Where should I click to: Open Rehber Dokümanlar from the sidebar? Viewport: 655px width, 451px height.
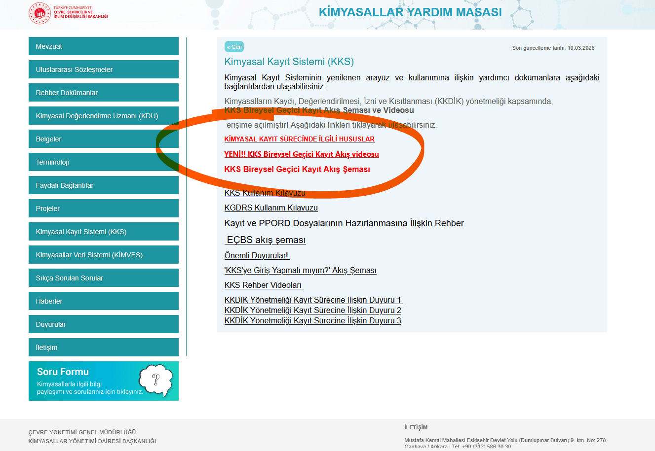pyautogui.click(x=104, y=92)
